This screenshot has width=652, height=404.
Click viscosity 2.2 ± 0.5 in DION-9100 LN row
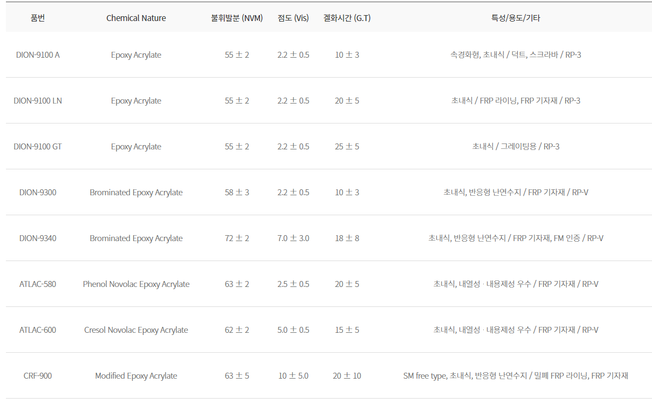(x=293, y=101)
